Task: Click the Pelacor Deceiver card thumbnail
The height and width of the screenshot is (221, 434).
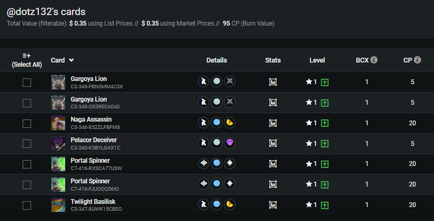Action: pyautogui.click(x=58, y=144)
